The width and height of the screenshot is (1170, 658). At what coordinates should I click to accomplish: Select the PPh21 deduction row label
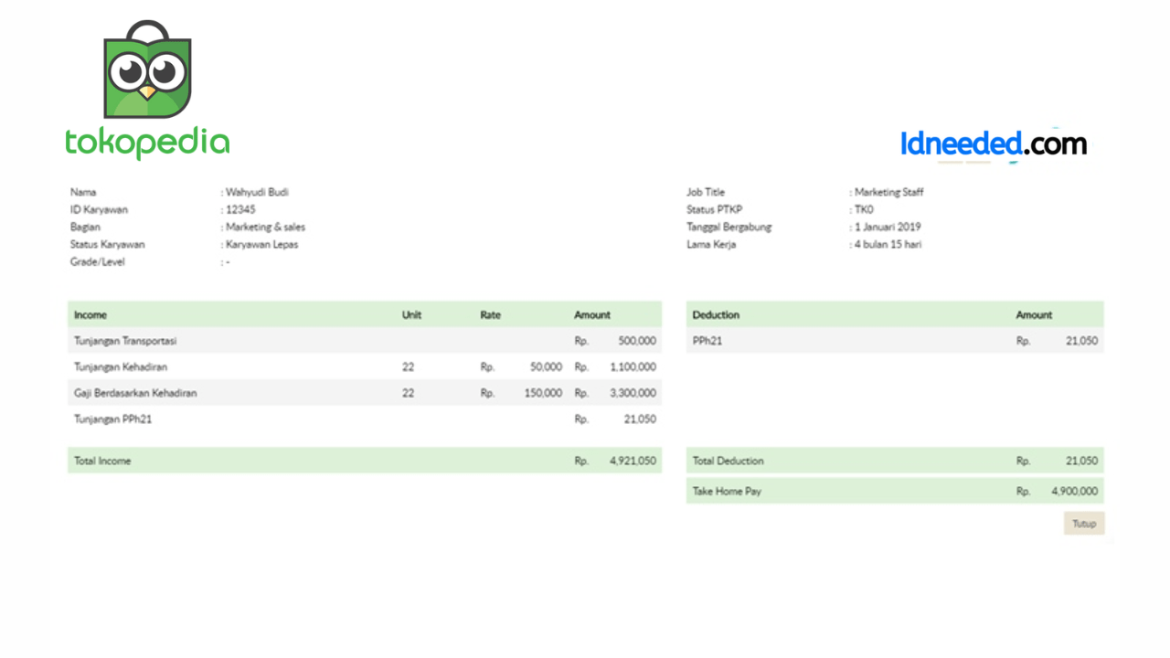click(707, 341)
